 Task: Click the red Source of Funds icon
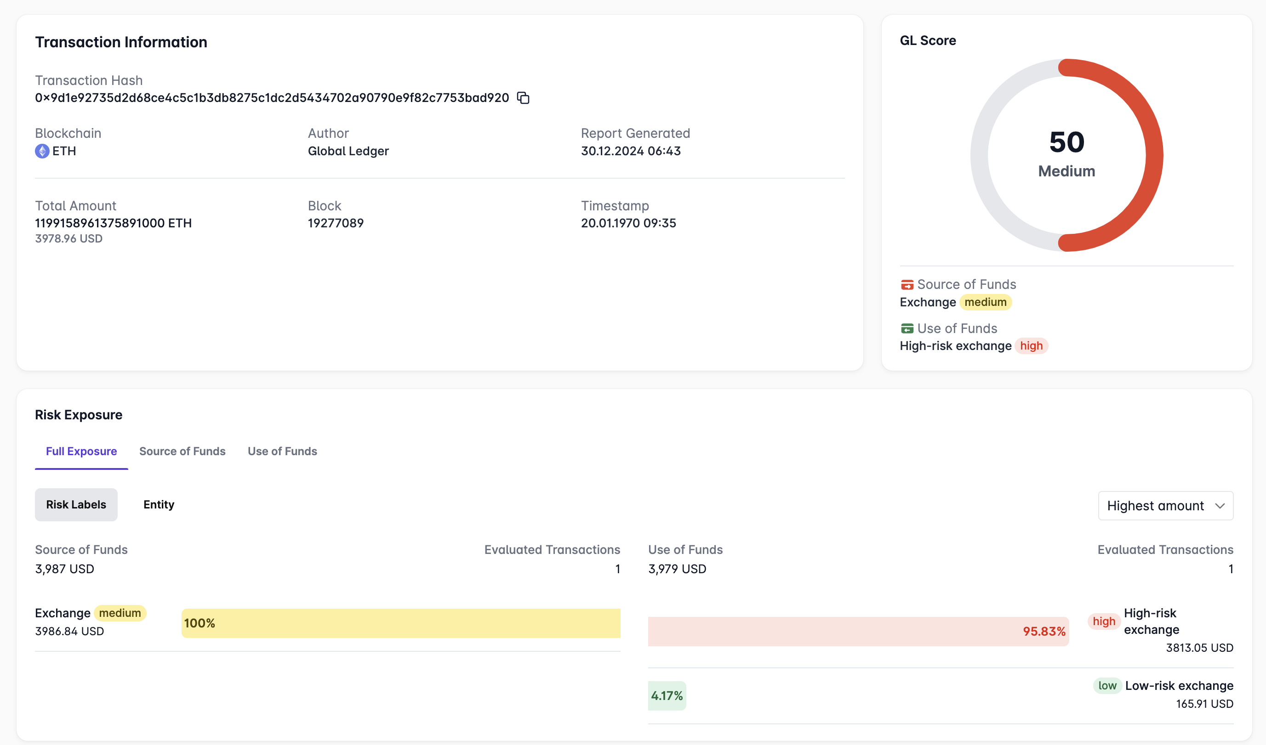tap(907, 285)
